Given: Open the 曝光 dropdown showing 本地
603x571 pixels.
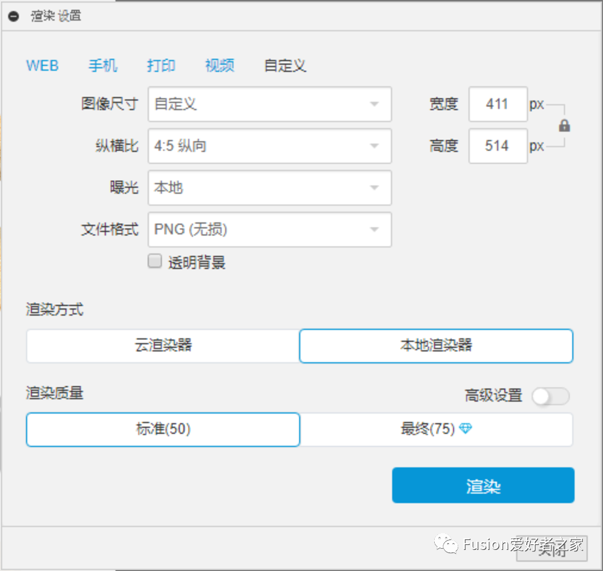Looking at the screenshot, I should (270, 188).
